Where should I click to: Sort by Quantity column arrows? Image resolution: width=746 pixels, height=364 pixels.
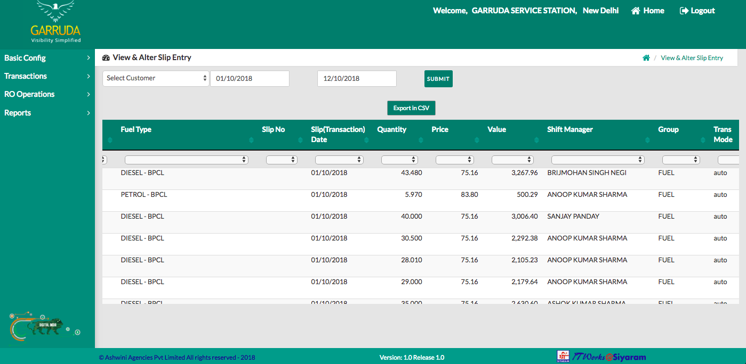[421, 140]
